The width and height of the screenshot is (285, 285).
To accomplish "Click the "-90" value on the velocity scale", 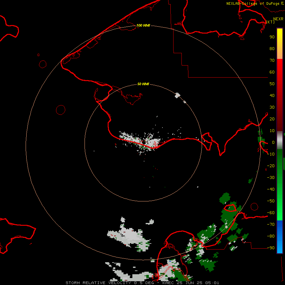I will coord(271,248).
